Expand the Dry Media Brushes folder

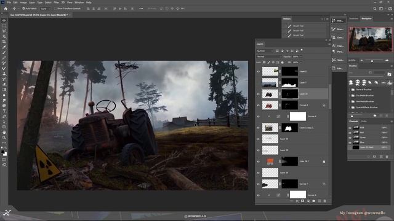(350, 96)
